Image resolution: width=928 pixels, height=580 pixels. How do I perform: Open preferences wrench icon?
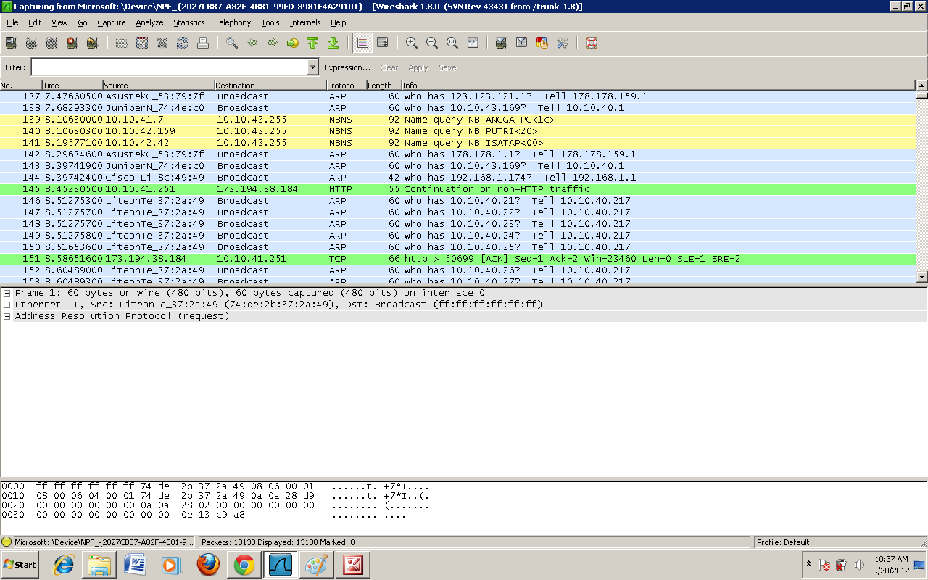(562, 43)
